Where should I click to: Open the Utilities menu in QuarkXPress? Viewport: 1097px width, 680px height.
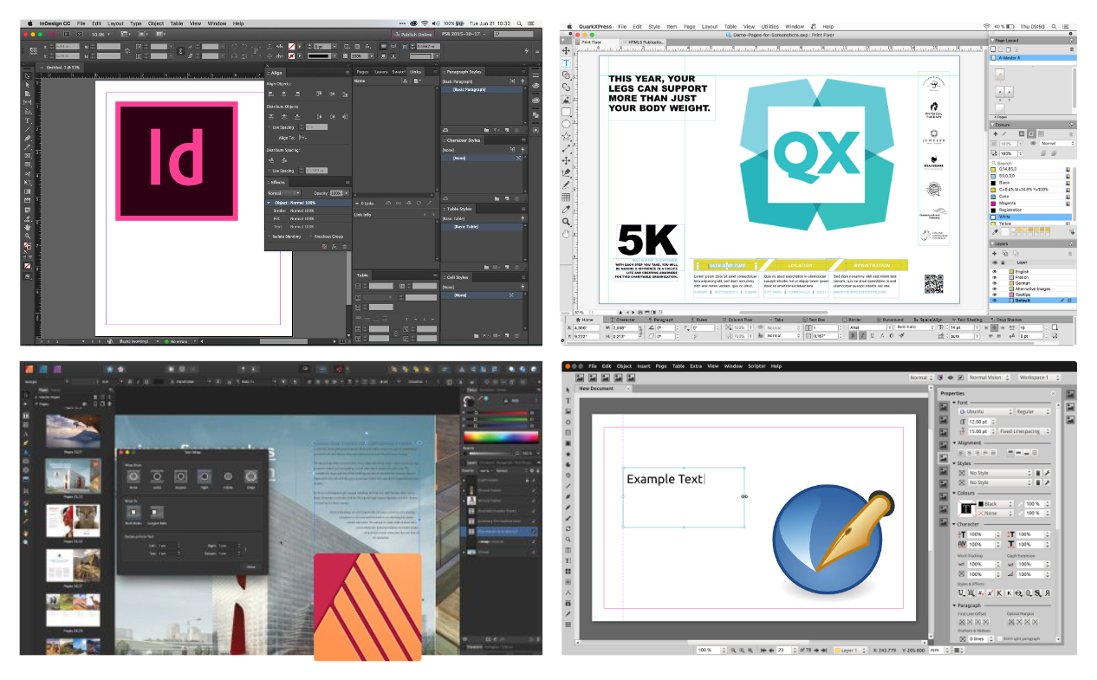(769, 27)
